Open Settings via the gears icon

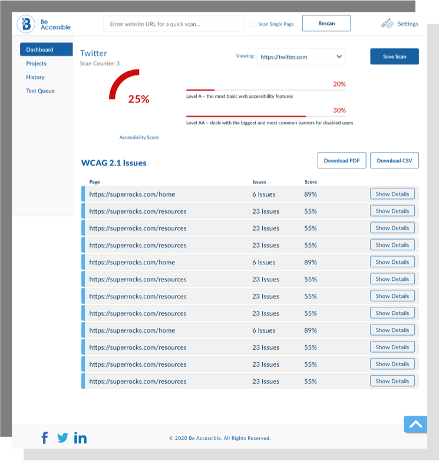(x=387, y=24)
